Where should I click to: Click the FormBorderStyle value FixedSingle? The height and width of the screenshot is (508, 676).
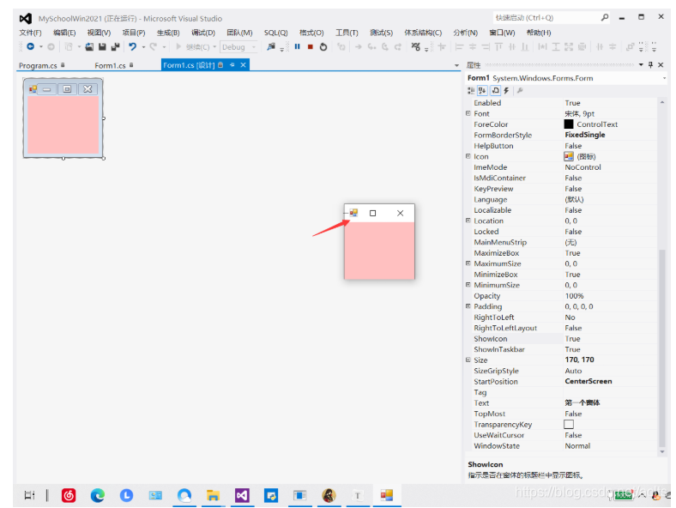(584, 135)
